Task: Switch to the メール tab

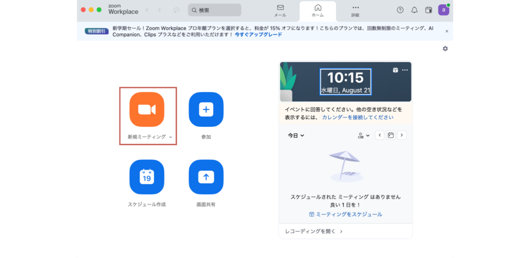Action: click(x=280, y=10)
